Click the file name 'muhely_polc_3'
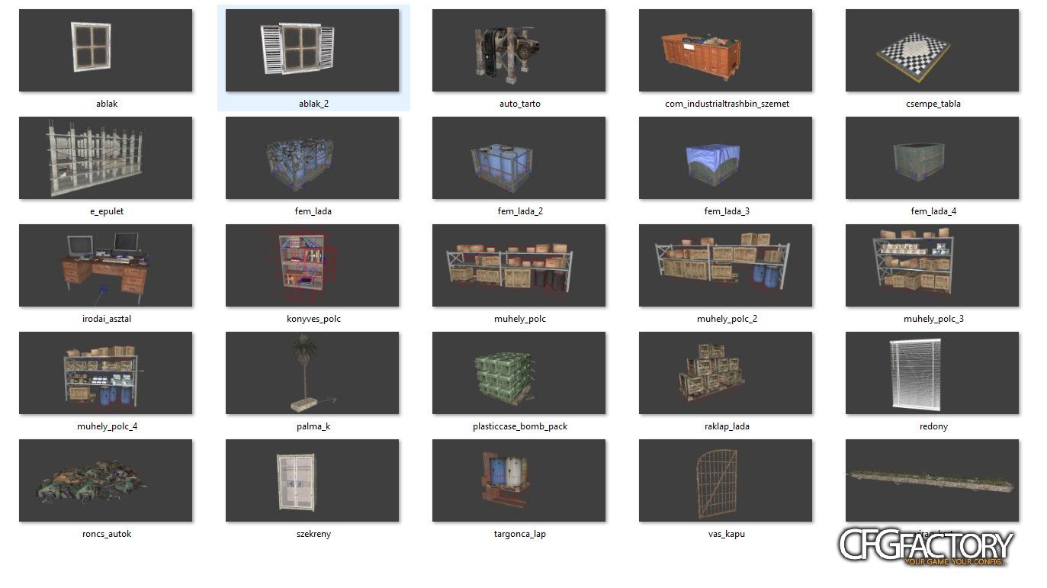This screenshot has width=1047, height=588. tap(933, 319)
